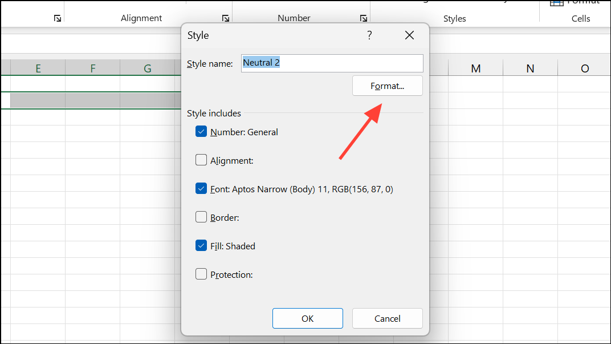Open the Font group dialog launcher
Image resolution: width=611 pixels, height=344 pixels.
click(58, 18)
